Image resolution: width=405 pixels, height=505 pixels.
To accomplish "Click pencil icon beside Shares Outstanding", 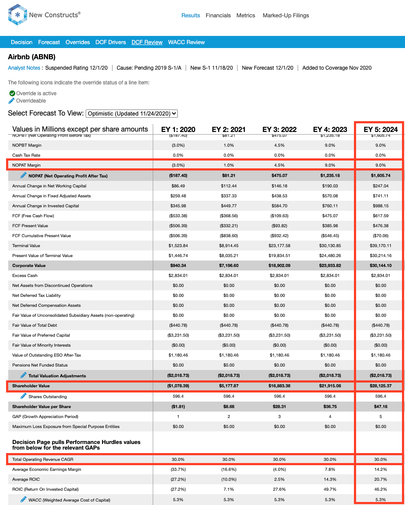I will pos(23,396).
